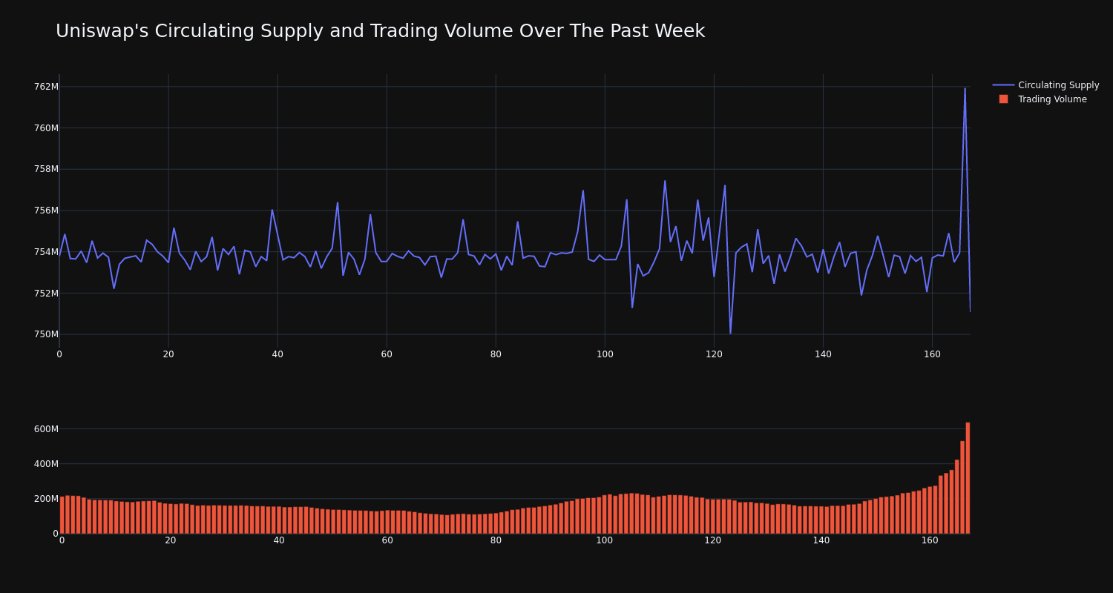This screenshot has height=593, width=1113.
Task: Click the 750M dip of supply line
Action: click(730, 334)
